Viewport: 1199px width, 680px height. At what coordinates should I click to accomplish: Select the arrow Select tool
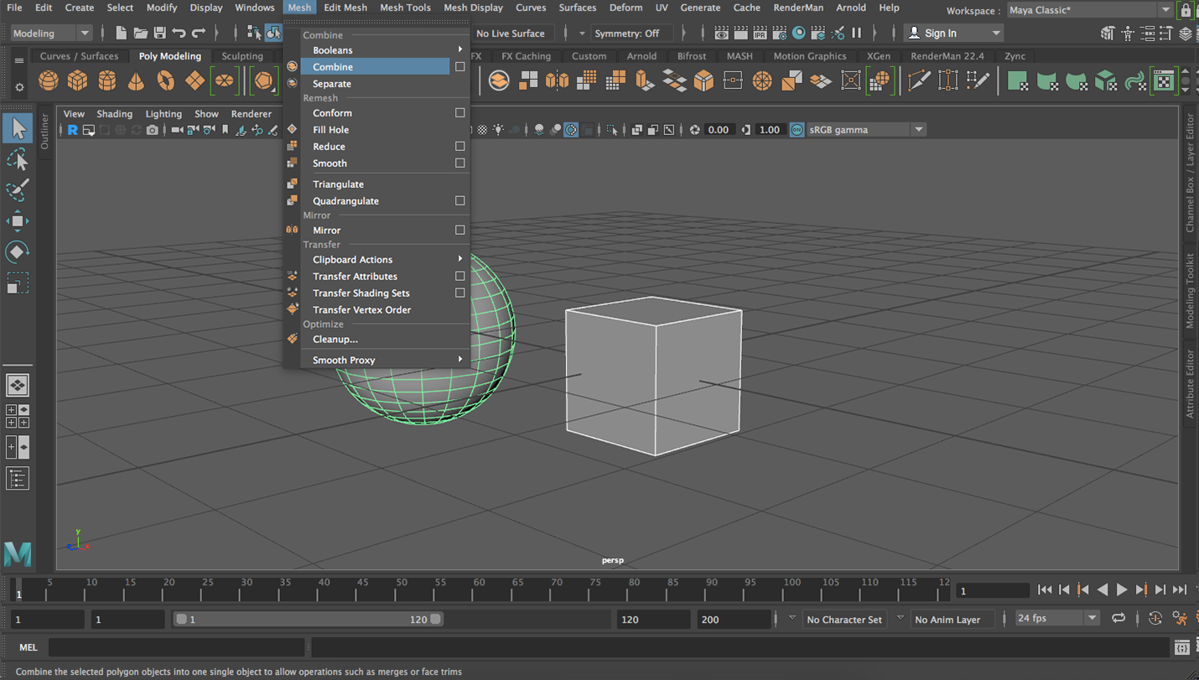point(18,128)
